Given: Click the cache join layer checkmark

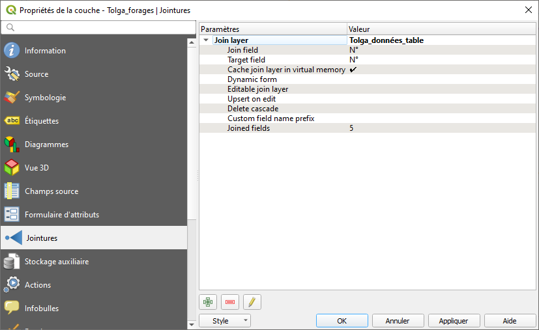Looking at the screenshot, I should point(353,70).
